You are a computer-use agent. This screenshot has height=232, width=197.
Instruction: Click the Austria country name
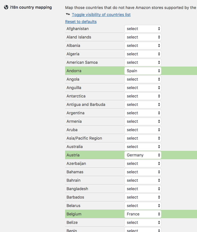click(73, 155)
